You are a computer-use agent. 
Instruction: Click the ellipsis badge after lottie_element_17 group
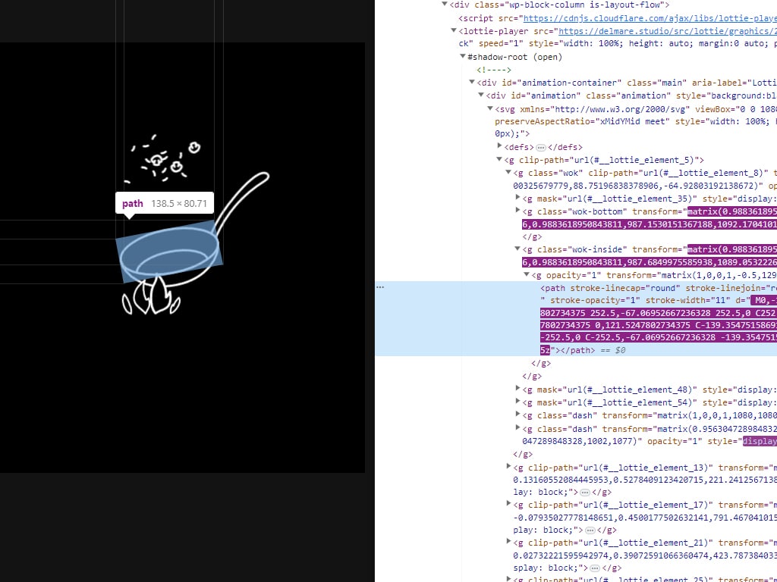coord(584,530)
